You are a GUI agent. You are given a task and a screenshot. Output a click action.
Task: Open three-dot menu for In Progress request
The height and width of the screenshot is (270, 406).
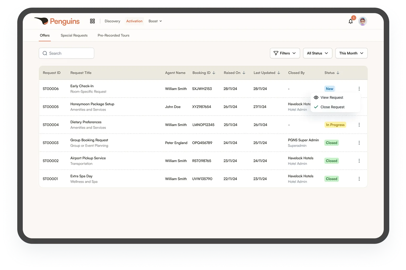[359, 125]
